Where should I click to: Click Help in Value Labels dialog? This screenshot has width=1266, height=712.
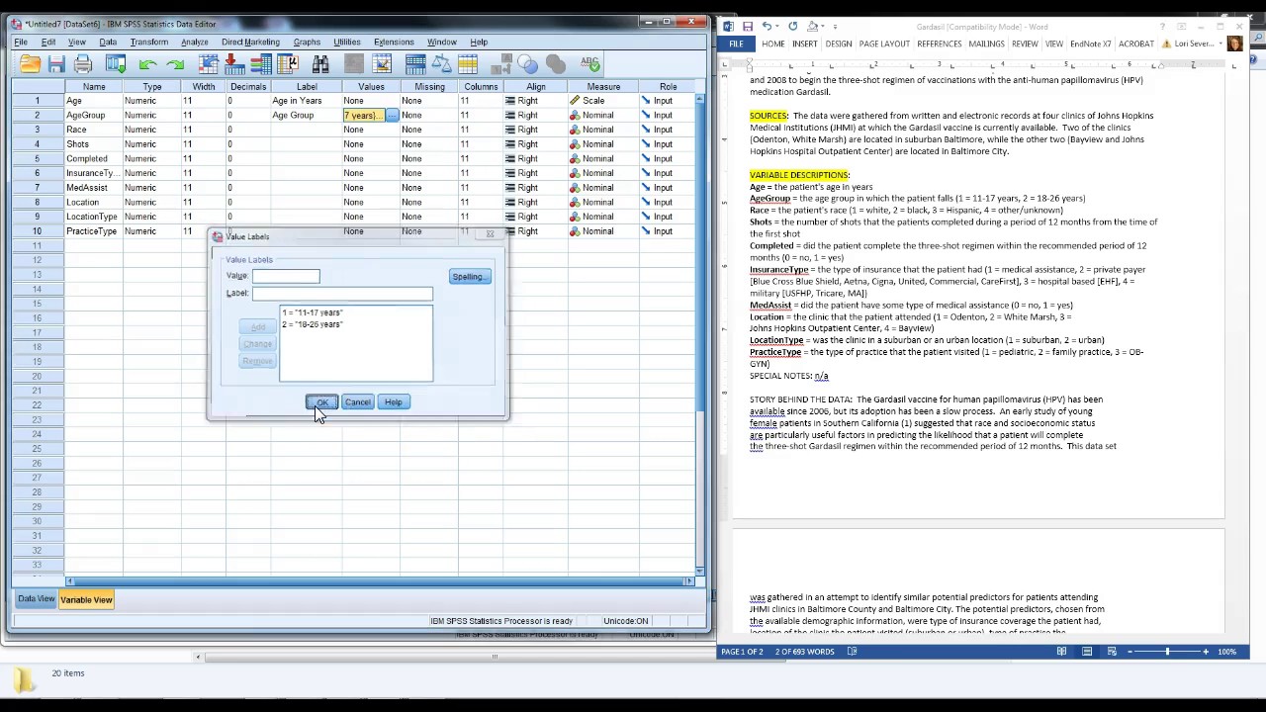[x=393, y=402]
